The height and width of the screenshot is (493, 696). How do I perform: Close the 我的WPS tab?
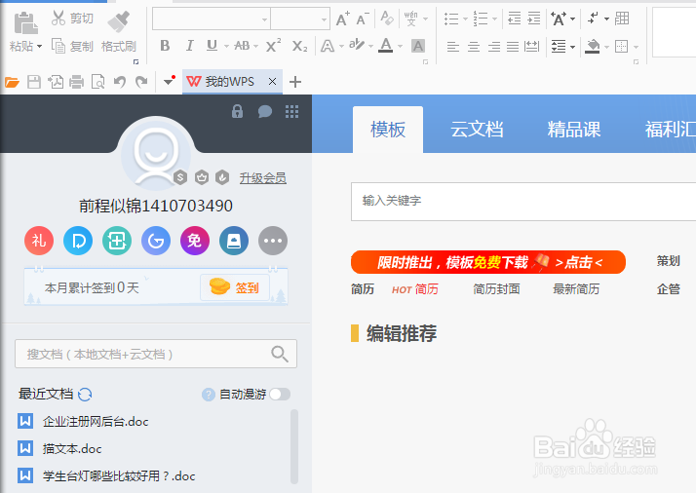click(273, 82)
